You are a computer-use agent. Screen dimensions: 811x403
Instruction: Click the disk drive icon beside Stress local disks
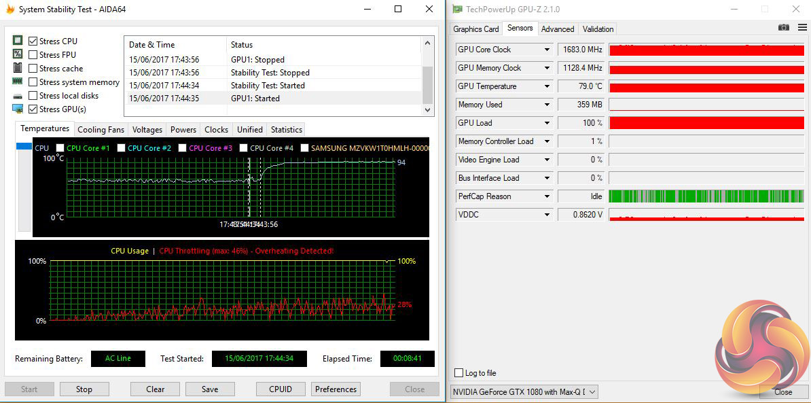point(18,96)
